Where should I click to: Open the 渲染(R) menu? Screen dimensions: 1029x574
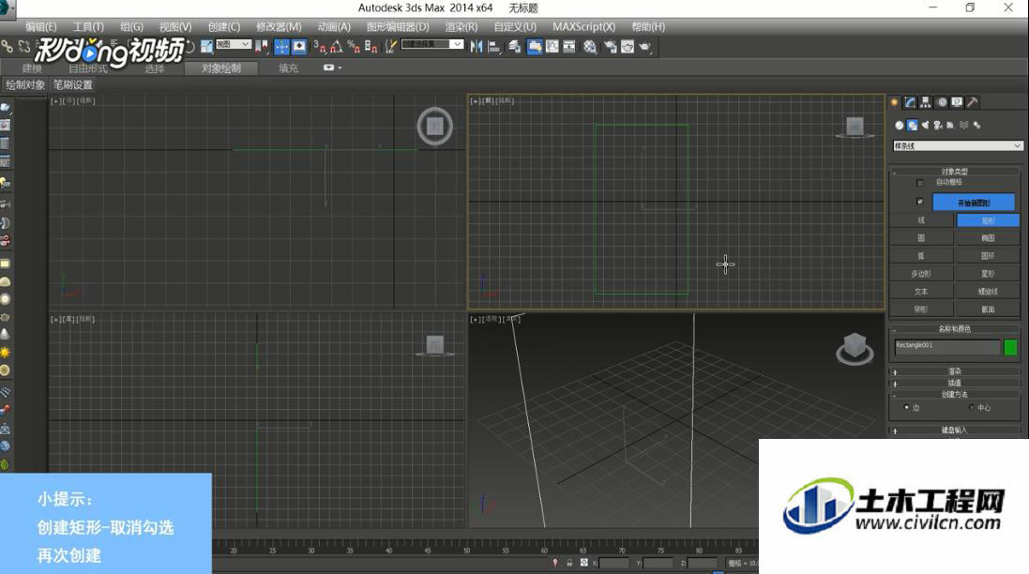(x=462, y=27)
